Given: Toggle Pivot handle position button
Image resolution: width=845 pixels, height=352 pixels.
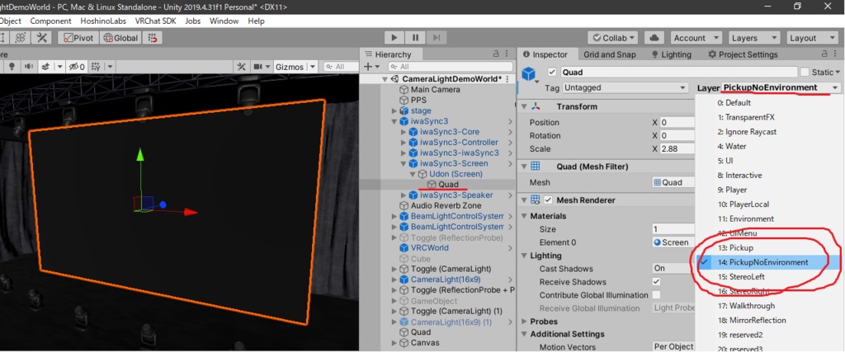Looking at the screenshot, I should (x=78, y=38).
